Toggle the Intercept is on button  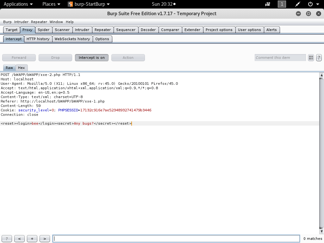[x=91, y=58]
